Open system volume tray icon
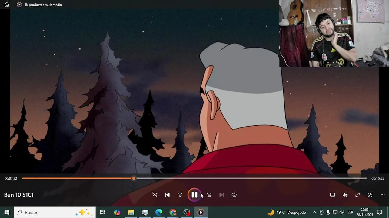The width and height of the screenshot is (389, 218). pos(342,212)
